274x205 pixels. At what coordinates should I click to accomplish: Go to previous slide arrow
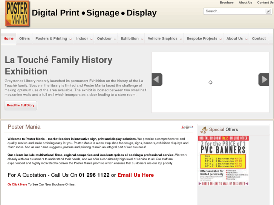(x=157, y=79)
